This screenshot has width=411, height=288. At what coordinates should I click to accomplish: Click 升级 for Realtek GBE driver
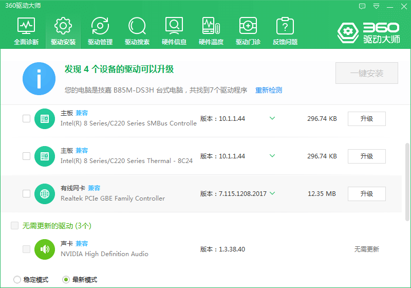click(x=367, y=194)
